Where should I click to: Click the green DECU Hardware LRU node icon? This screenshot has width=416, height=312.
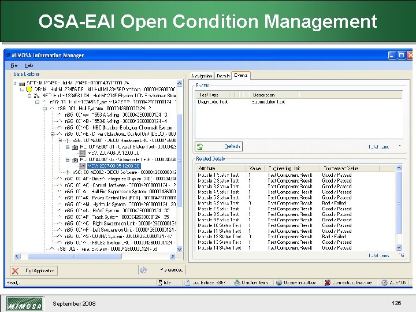68,140
